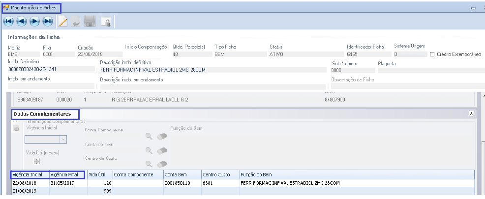This screenshot has height=199, width=485.
Task: Clear Centro de Custo with the eraser icon
Action: click(x=162, y=164)
